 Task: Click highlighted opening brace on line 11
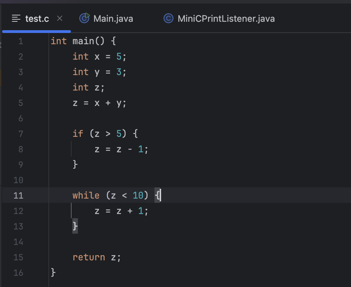coord(157,195)
